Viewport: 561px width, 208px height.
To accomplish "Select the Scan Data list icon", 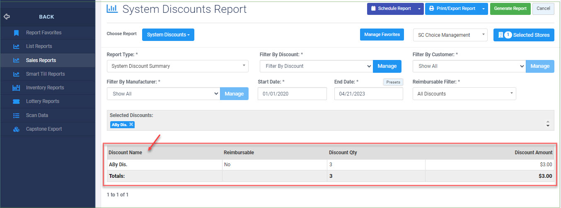I will [16, 115].
